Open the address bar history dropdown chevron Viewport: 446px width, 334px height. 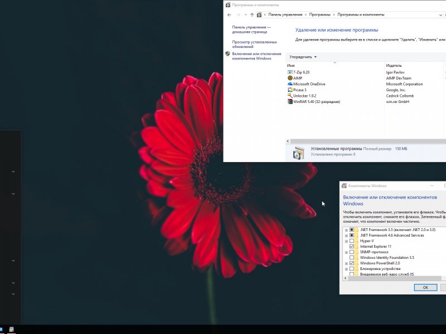[440, 15]
